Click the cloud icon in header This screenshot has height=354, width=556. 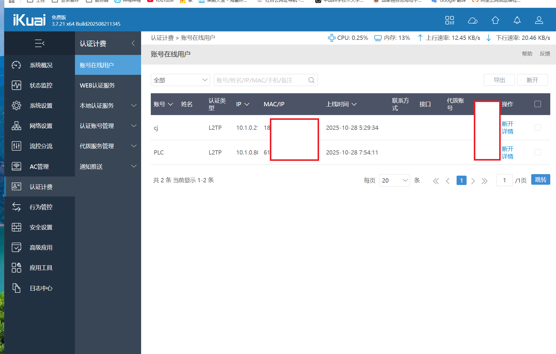(473, 20)
